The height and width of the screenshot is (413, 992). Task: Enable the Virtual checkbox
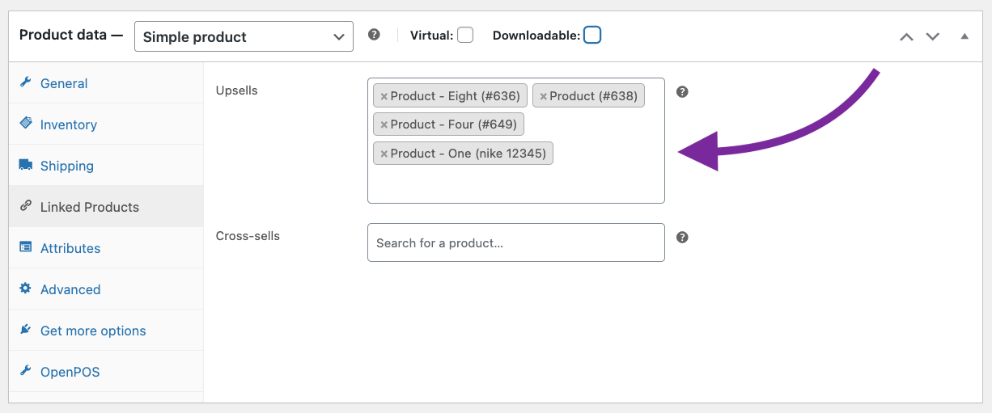point(465,36)
